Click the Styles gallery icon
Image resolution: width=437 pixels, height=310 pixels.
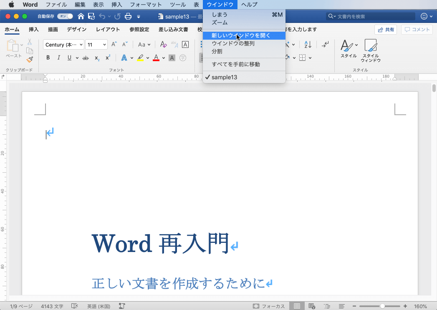(346, 45)
